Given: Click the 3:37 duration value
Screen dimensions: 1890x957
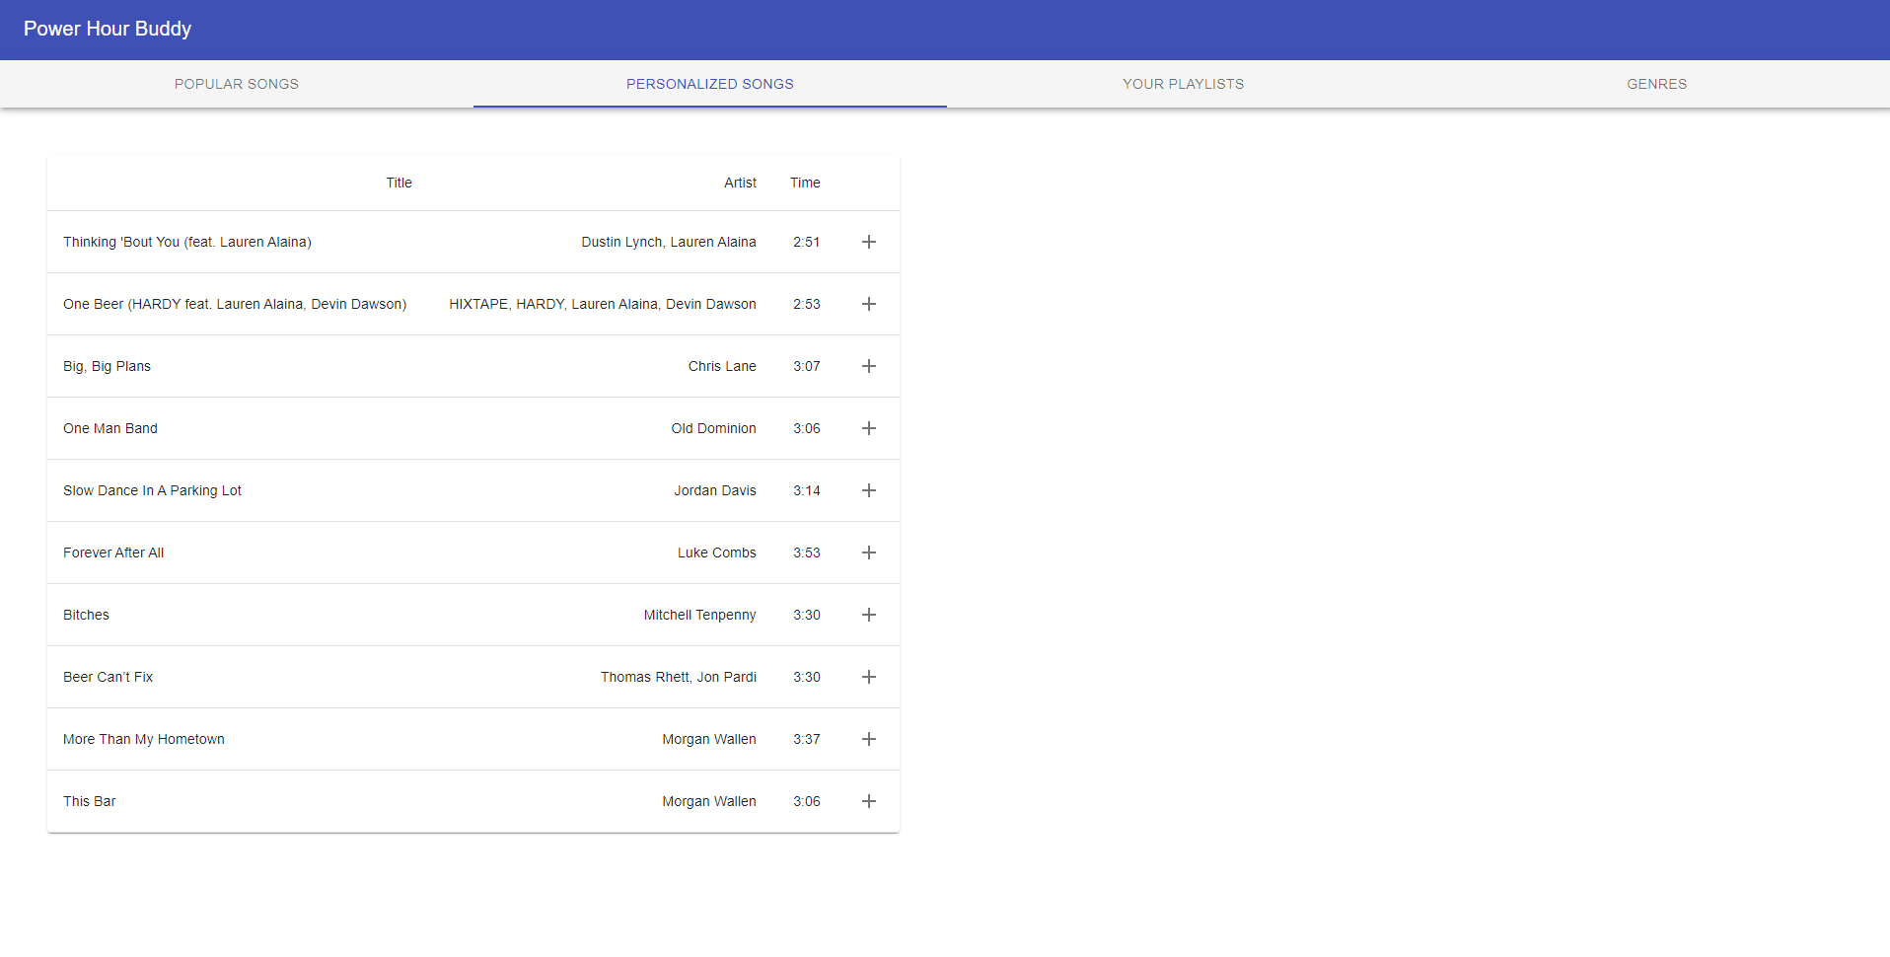Looking at the screenshot, I should click(807, 739).
